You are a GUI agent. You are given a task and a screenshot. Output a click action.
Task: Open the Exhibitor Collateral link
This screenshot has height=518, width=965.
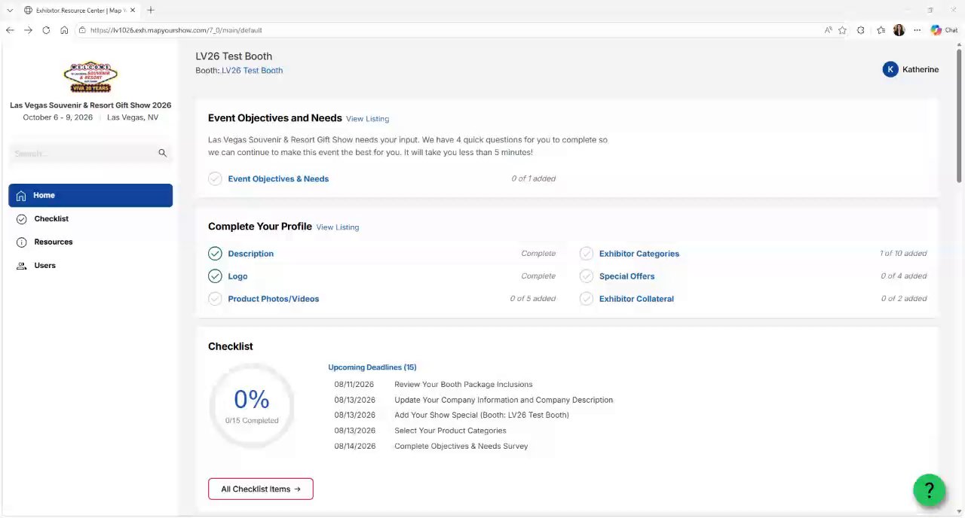click(636, 299)
